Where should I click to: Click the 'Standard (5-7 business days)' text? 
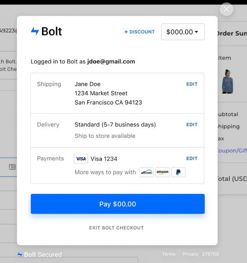(115, 125)
